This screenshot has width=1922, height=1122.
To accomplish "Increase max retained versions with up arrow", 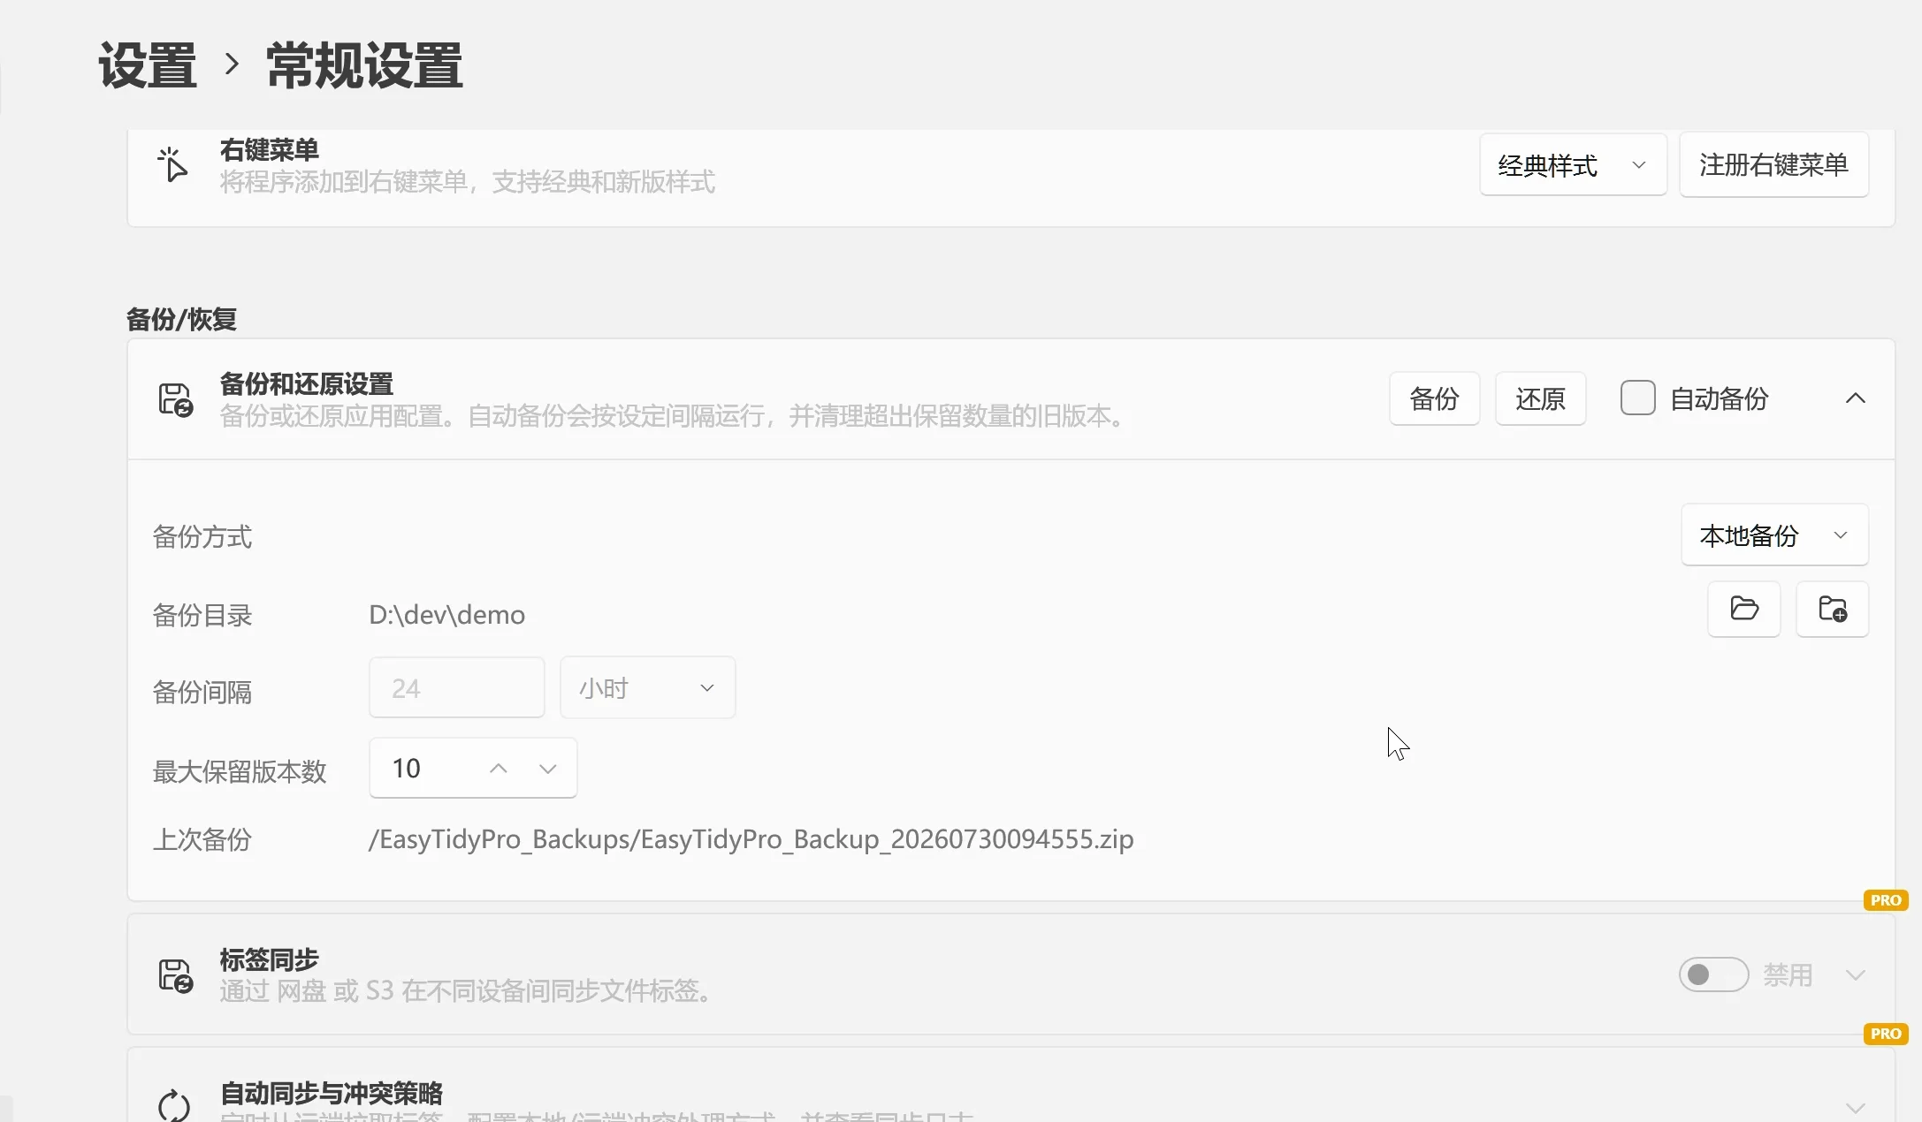I will (x=499, y=769).
